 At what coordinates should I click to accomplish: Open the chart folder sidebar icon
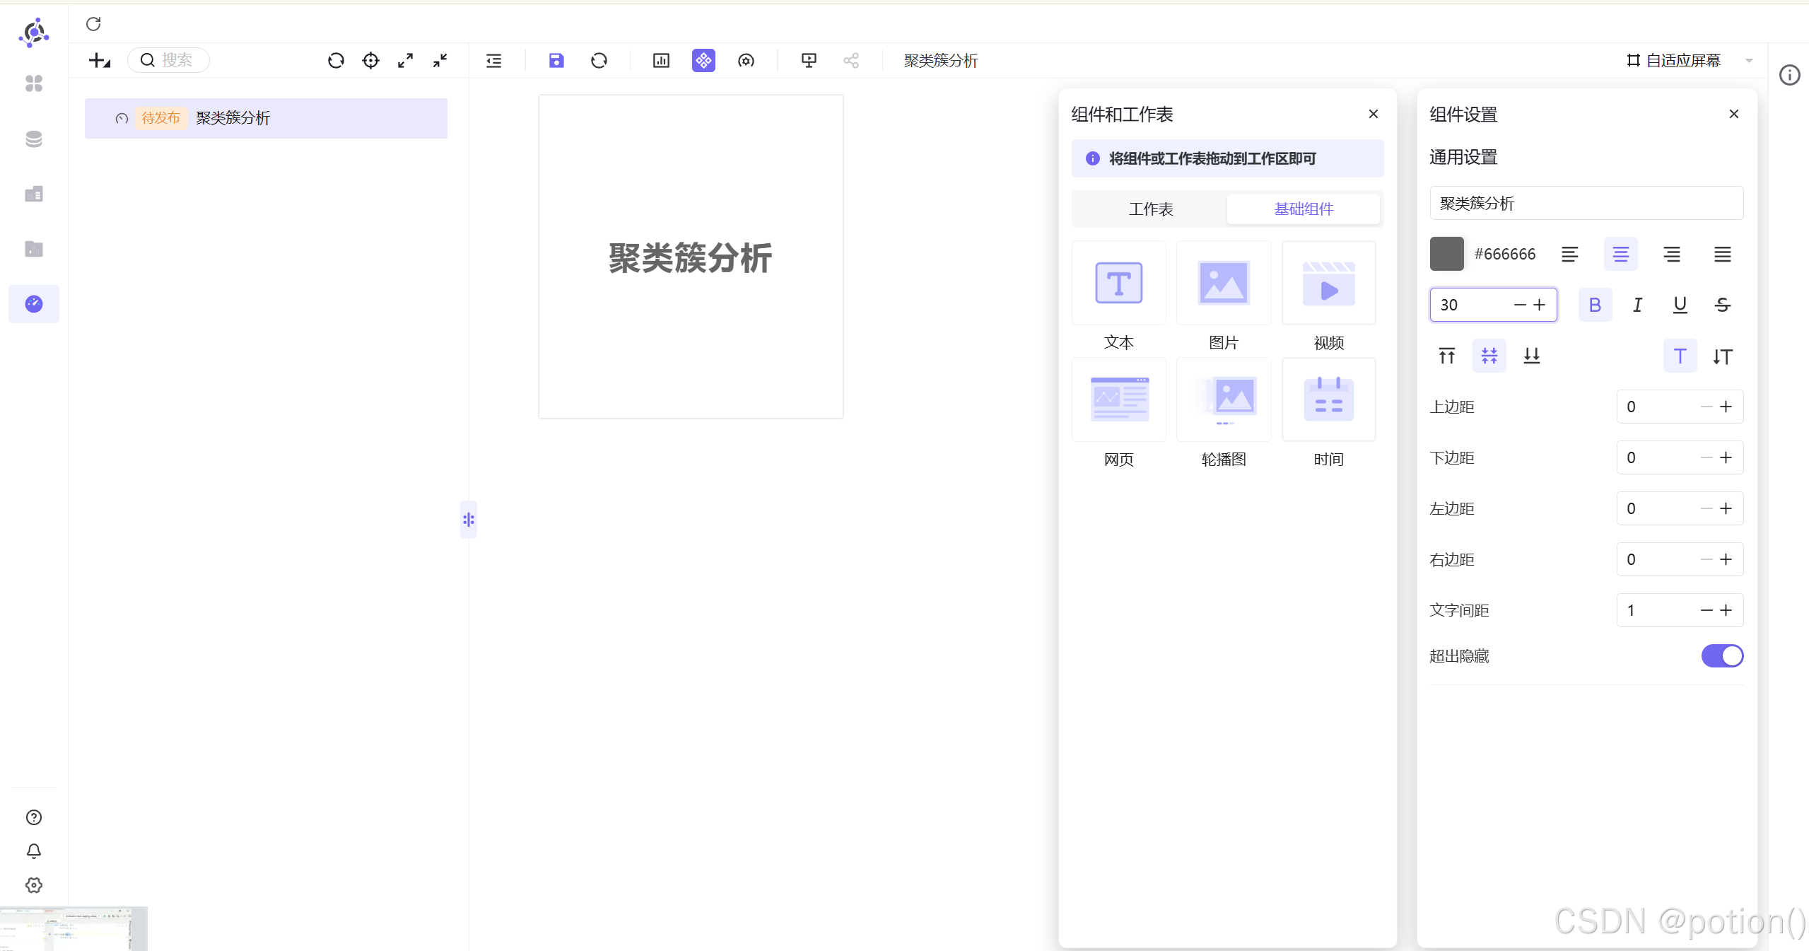[34, 249]
